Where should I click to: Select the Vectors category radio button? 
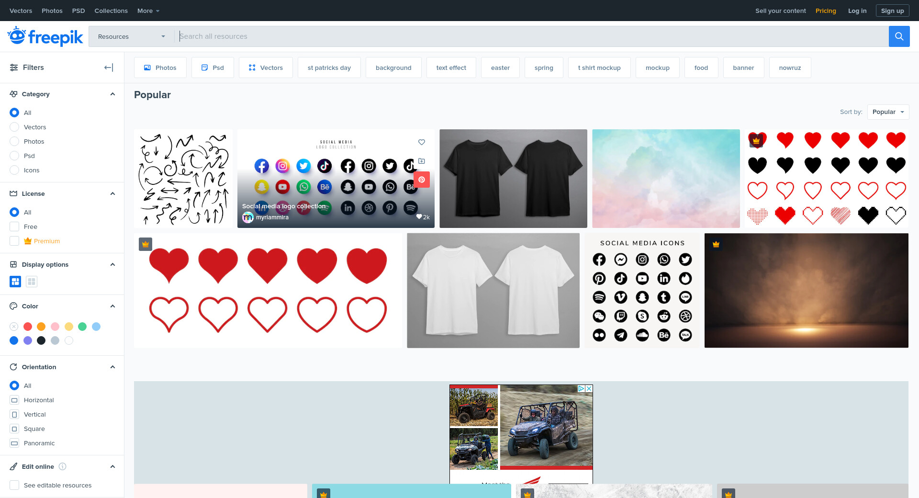point(14,127)
